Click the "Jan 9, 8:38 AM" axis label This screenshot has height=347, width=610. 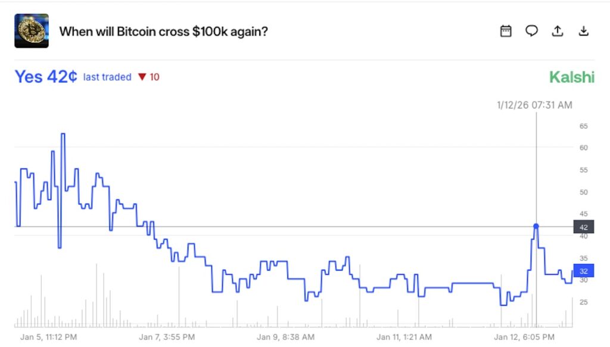[x=285, y=337]
